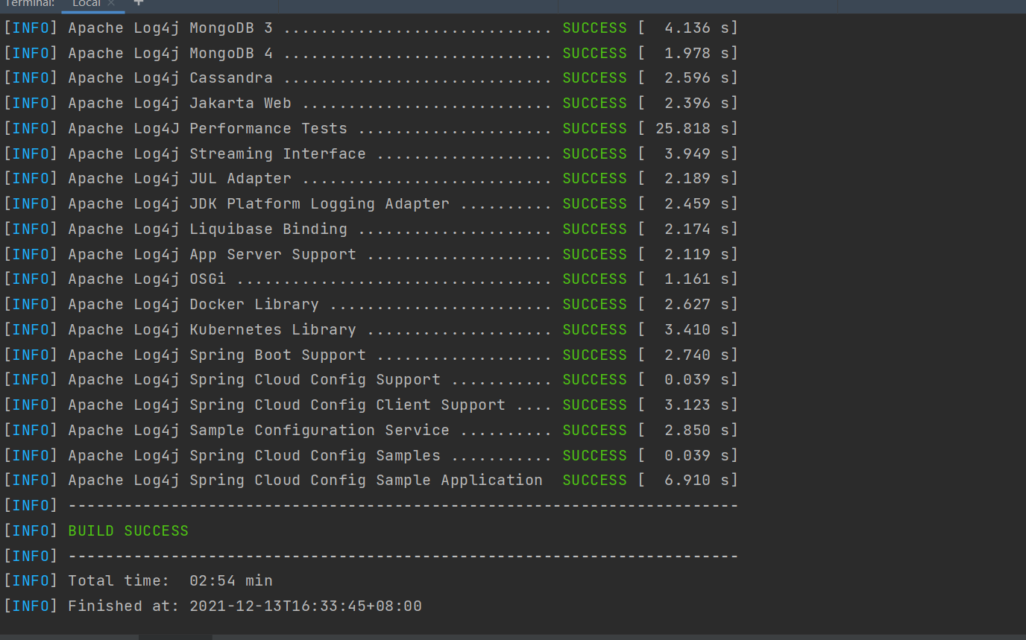Viewport: 1026px width, 640px height.
Task: Click the 'Spring Cloud Config Support' line
Action: tap(371, 380)
